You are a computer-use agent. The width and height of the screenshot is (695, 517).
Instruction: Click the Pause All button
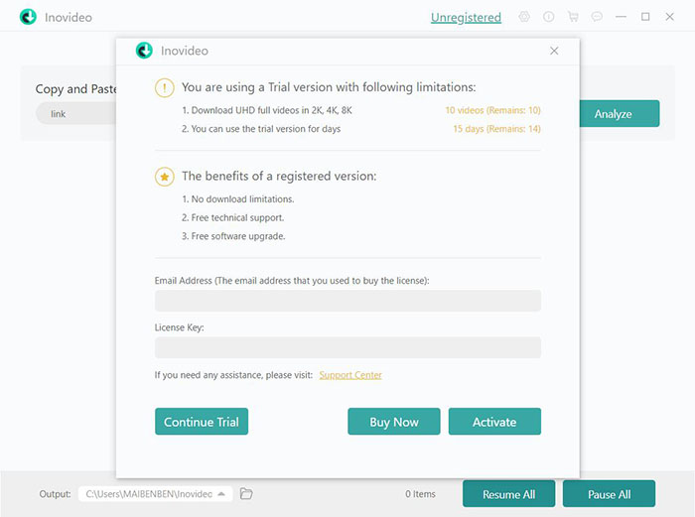[609, 493]
